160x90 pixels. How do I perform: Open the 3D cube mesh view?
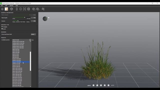[x=11, y=9]
